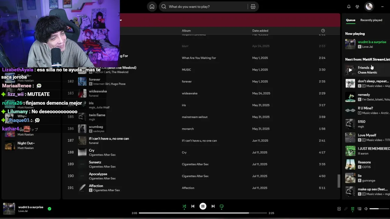Go to Spotify Home
The width and height of the screenshot is (390, 219).
coord(152,7)
